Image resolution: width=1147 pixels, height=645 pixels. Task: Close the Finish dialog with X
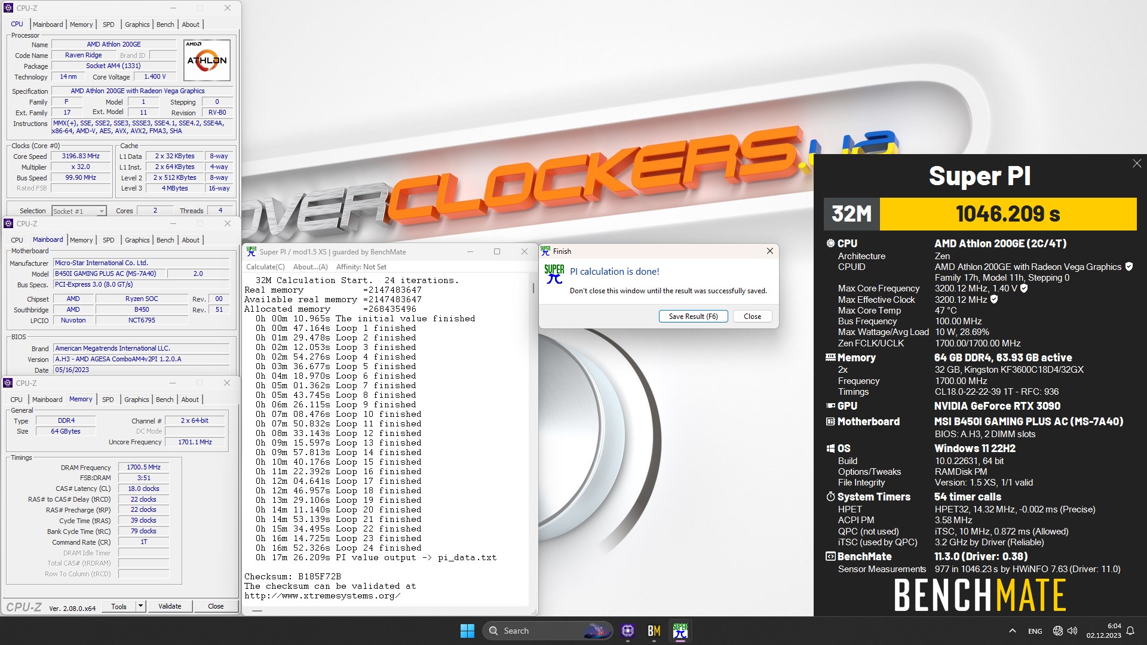coord(769,251)
